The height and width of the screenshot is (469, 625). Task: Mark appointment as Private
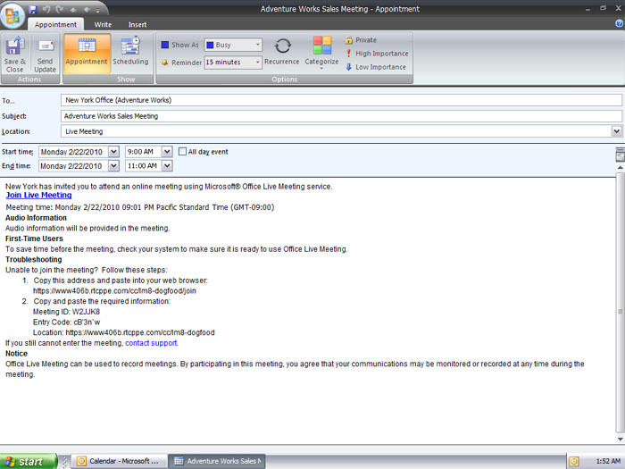[361, 40]
